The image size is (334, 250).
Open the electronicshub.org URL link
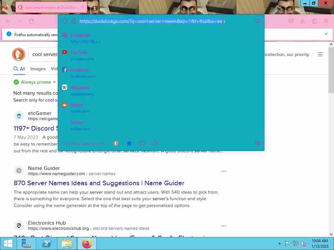58,229
